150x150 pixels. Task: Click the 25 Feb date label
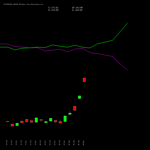[x=55, y=142]
